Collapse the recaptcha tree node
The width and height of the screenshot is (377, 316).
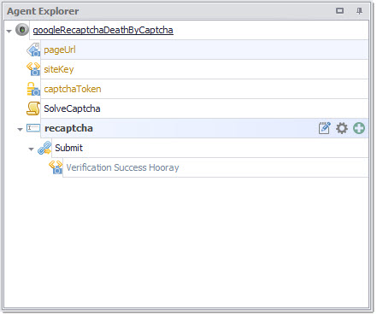[x=20, y=129]
